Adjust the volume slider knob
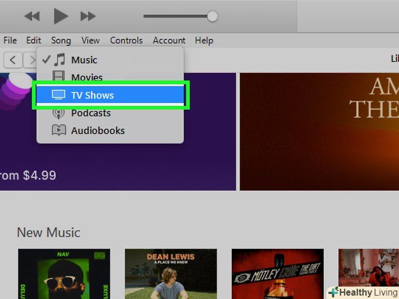399x299 pixels. (212, 16)
